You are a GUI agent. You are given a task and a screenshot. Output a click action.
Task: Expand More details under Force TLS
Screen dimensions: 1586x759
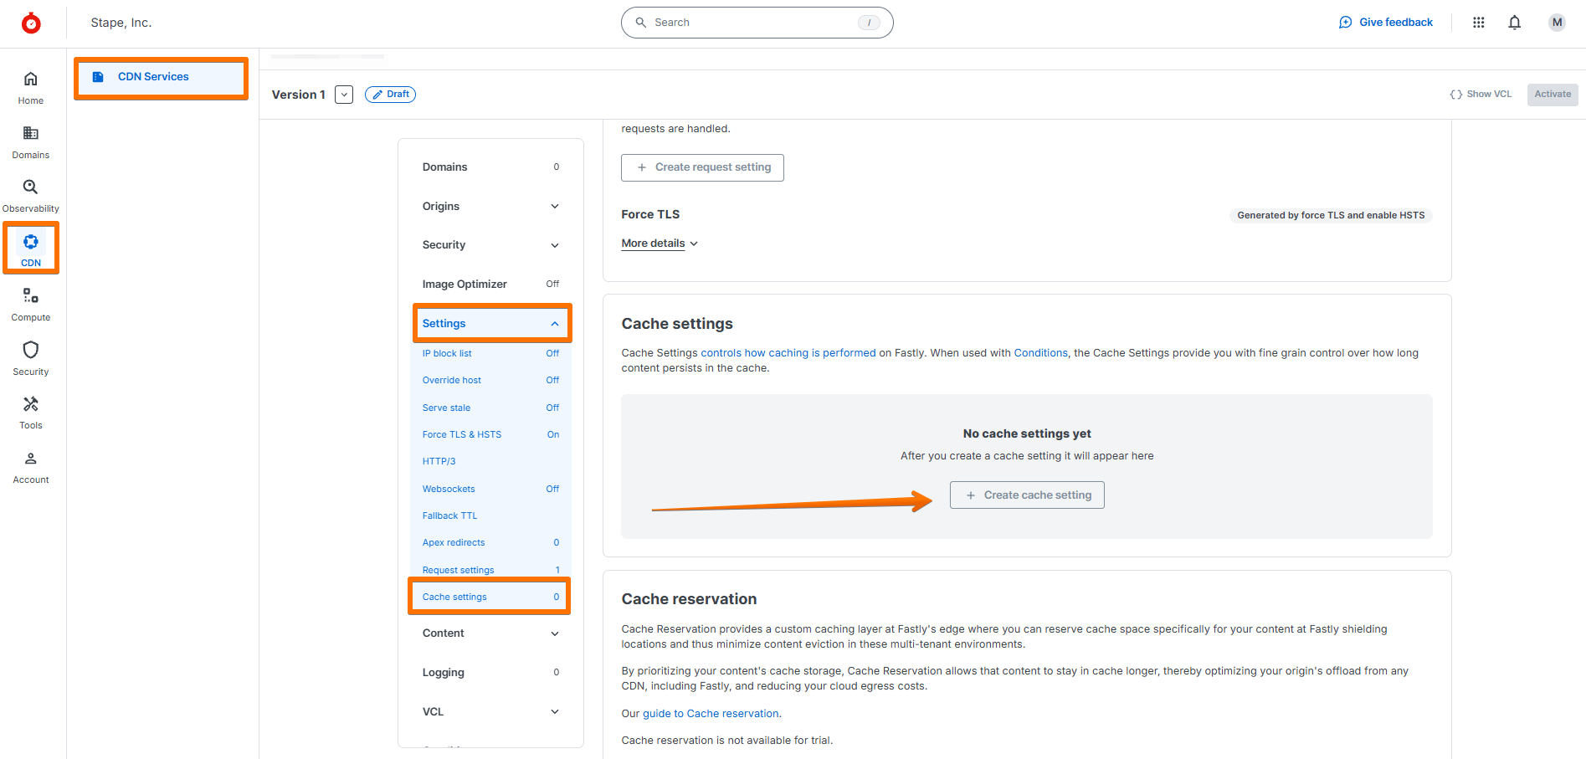[x=660, y=244]
